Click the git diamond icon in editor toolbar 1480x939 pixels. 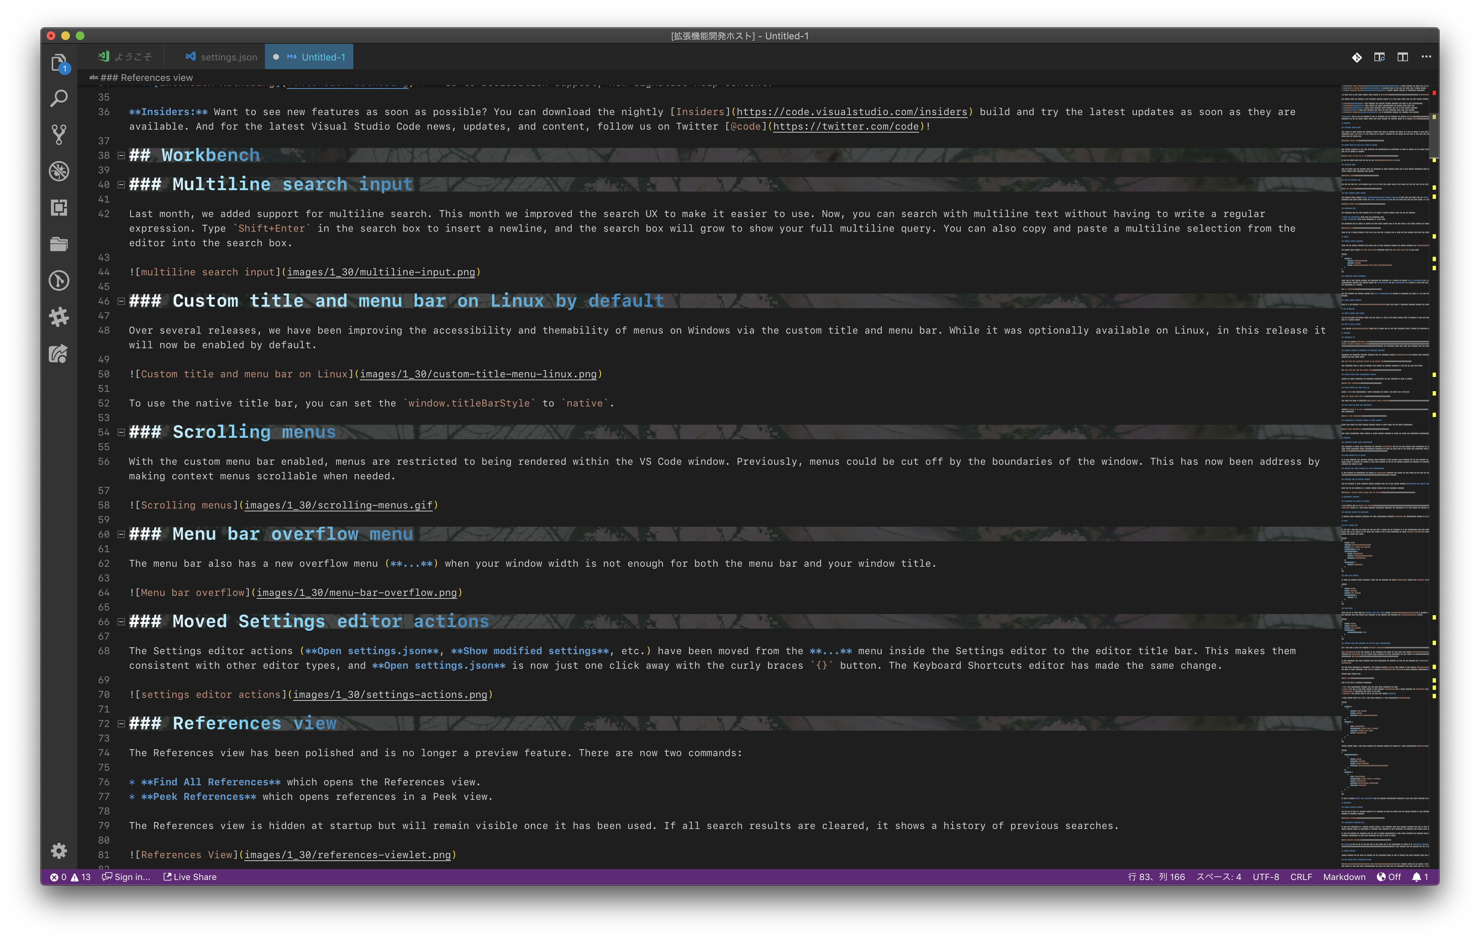[1357, 57]
